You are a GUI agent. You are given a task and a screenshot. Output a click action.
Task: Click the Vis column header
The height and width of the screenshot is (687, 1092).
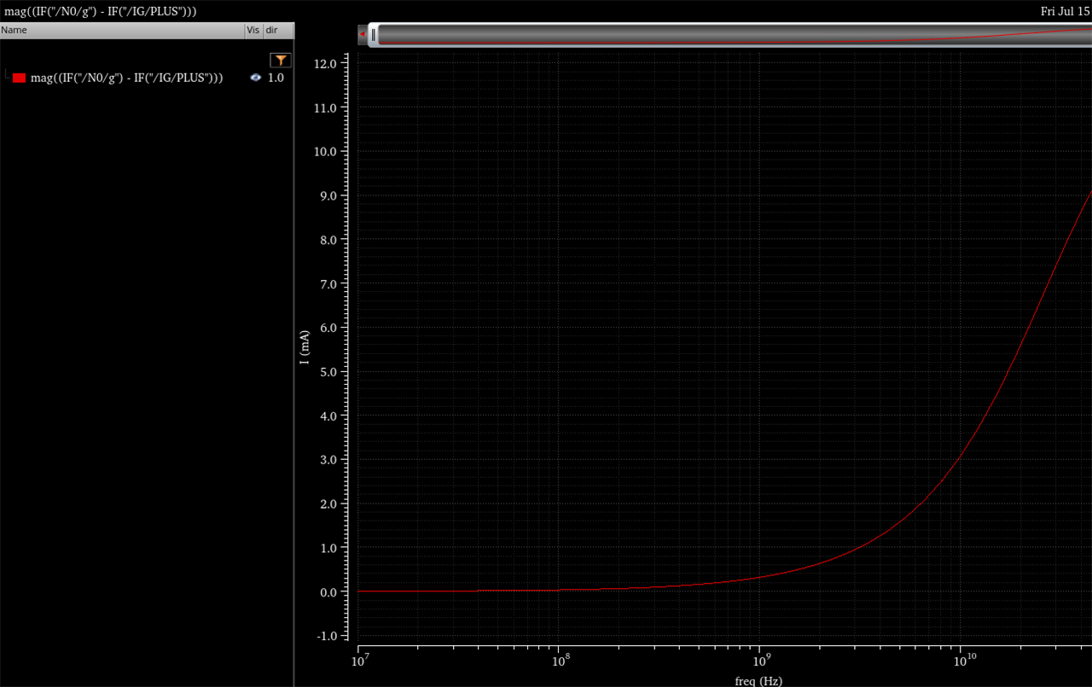(x=253, y=30)
